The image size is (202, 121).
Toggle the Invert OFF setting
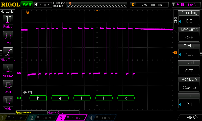(189, 67)
